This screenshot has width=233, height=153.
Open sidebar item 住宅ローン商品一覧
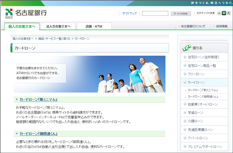(x=204, y=66)
